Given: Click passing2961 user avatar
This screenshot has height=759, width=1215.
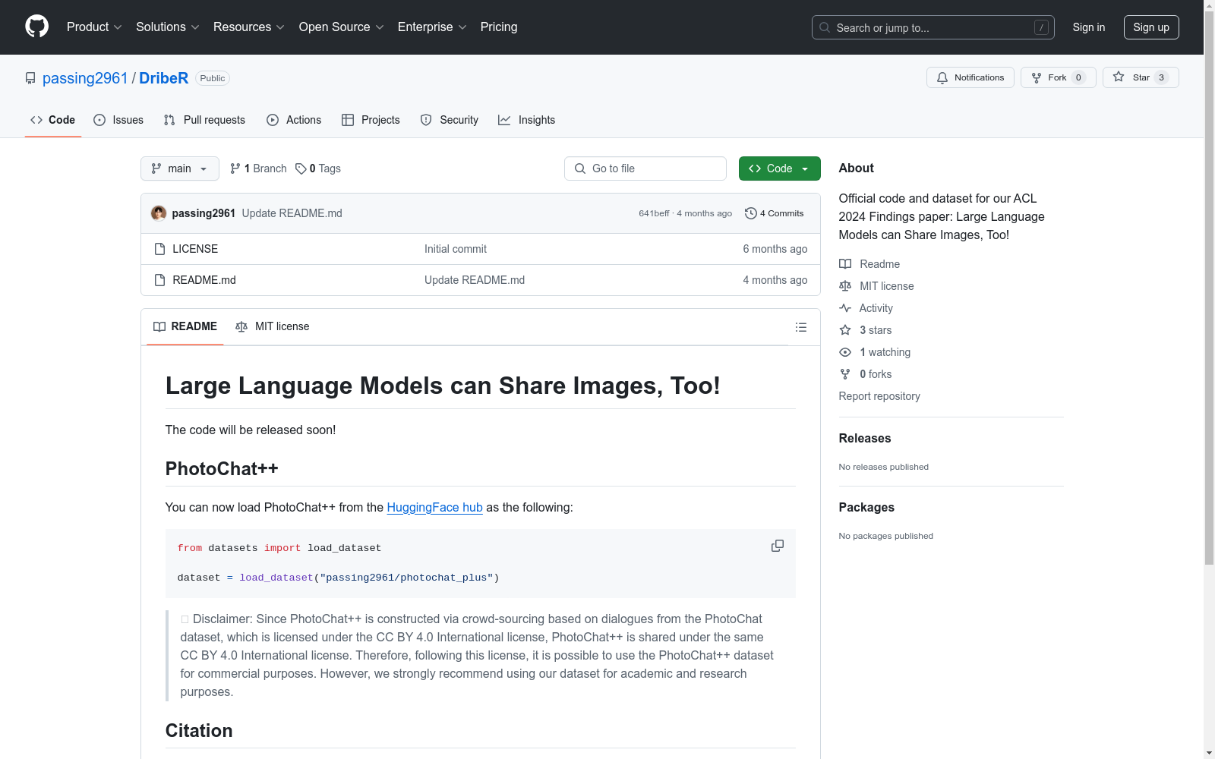Looking at the screenshot, I should [x=159, y=213].
